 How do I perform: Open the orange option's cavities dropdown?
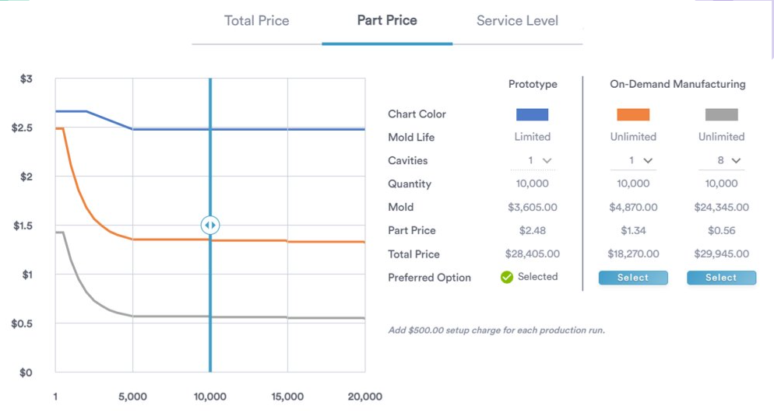point(640,161)
